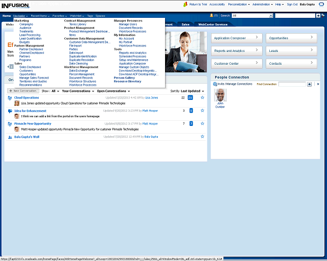Star the Idea for Enhancement conversation
327x261 pixels.
(x=202, y=111)
